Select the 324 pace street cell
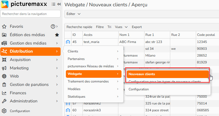The height and width of the screenshot is (116, 219). pos(157,110)
